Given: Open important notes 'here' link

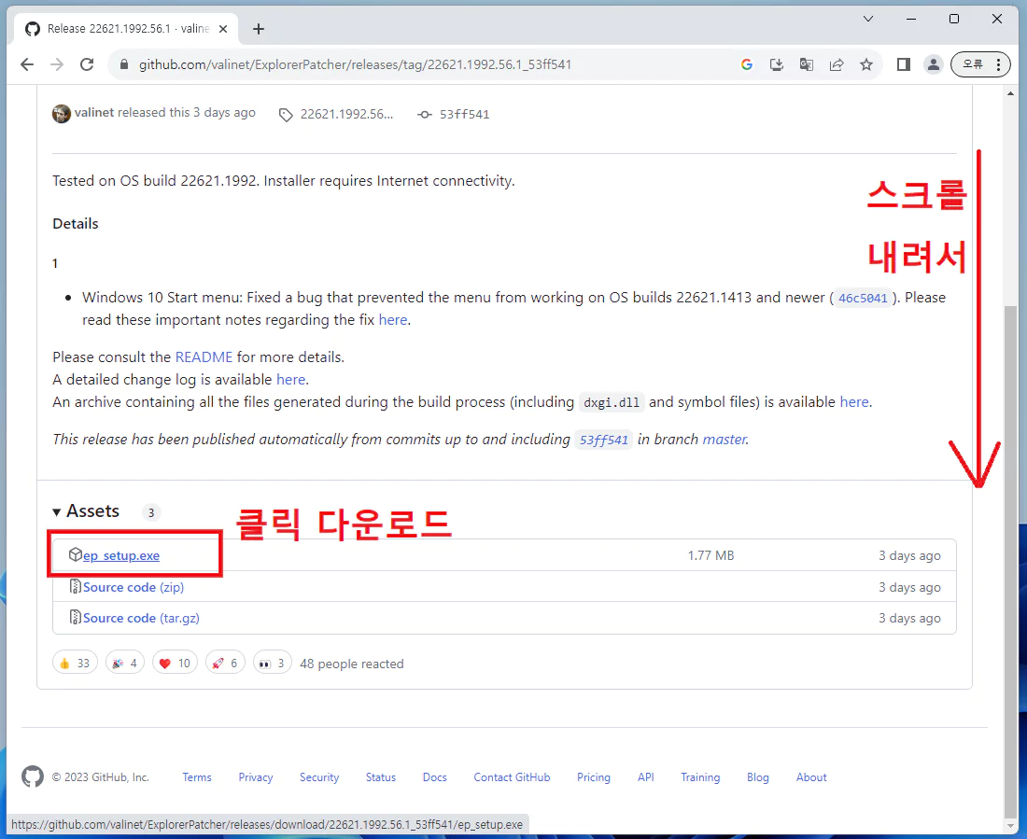Looking at the screenshot, I should pos(393,319).
